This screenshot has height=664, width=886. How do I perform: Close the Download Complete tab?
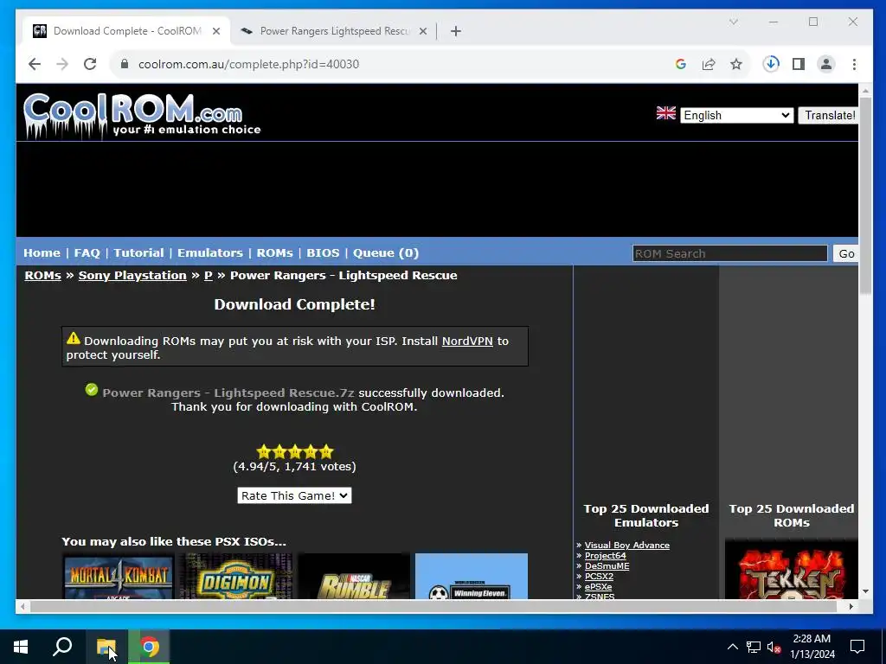coord(216,31)
